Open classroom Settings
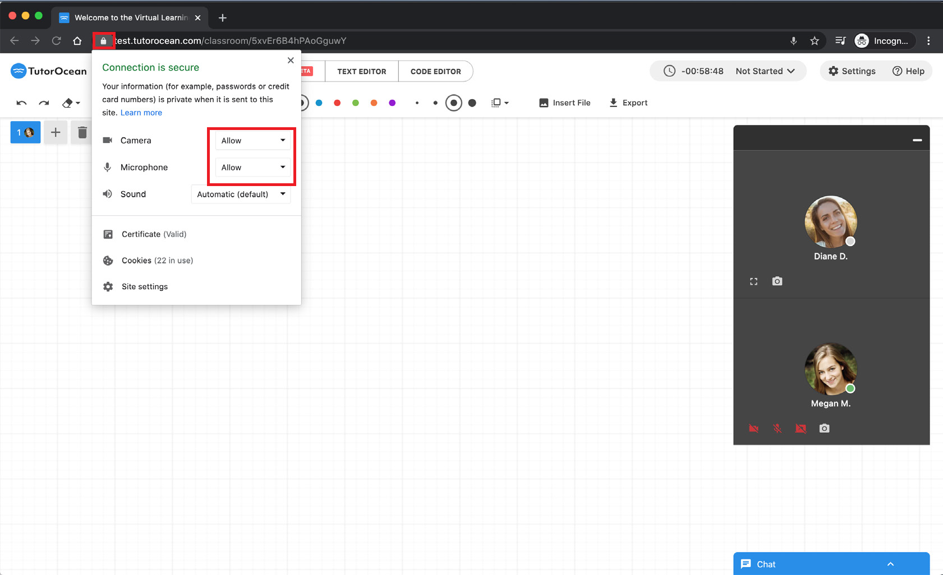Image resolution: width=943 pixels, height=575 pixels. pyautogui.click(x=852, y=71)
